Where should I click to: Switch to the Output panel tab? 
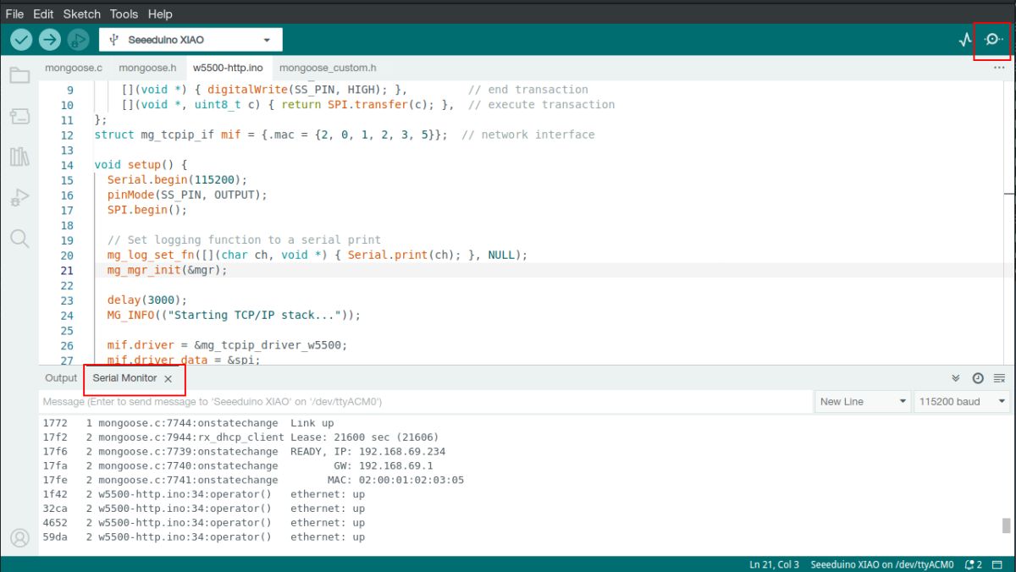[61, 378]
